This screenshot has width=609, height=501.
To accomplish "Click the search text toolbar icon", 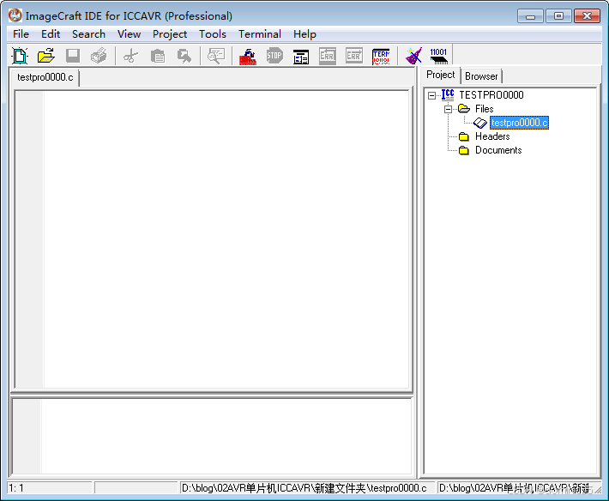I will click(x=216, y=56).
